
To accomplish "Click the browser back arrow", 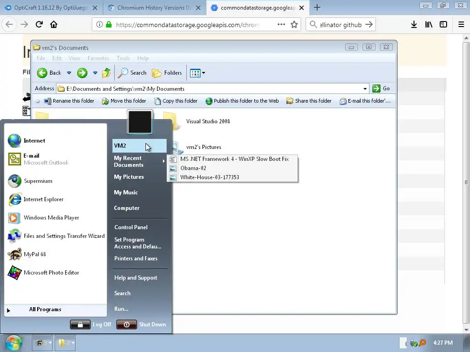I will coord(9,24).
